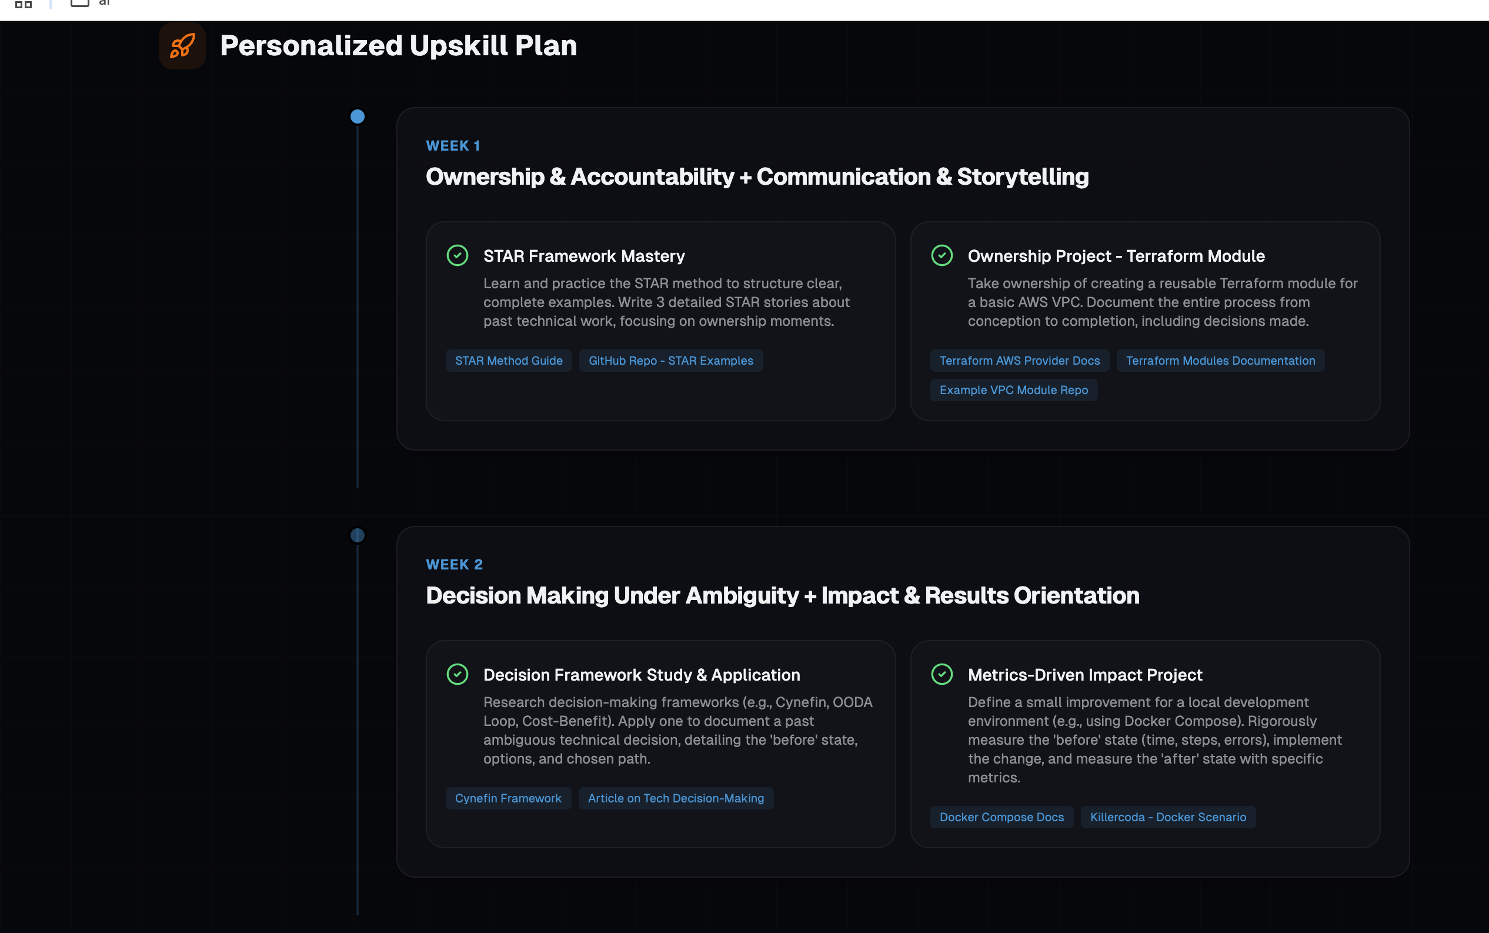Open Terraform AWS Provider Docs

tap(1019, 361)
